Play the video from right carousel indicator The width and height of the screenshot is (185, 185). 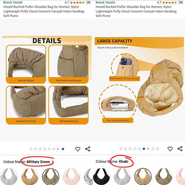[148, 149]
